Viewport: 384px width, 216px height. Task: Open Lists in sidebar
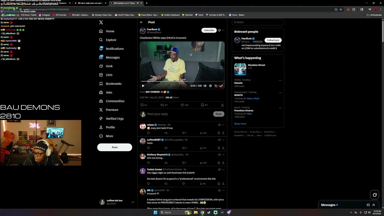tap(106, 75)
